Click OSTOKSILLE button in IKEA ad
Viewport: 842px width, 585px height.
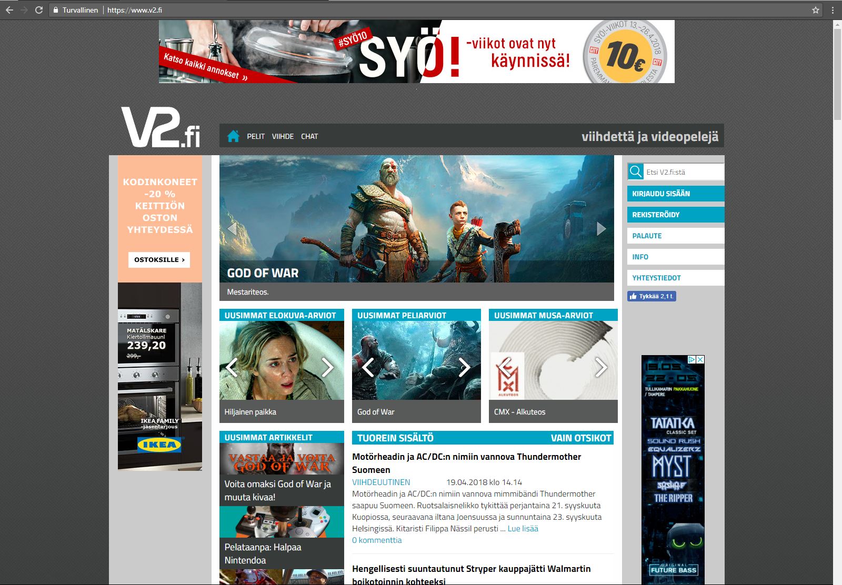[x=159, y=259]
